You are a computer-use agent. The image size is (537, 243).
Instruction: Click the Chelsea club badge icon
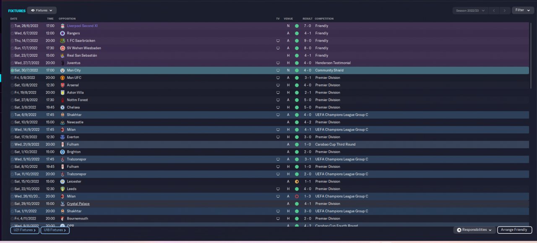coord(63,107)
